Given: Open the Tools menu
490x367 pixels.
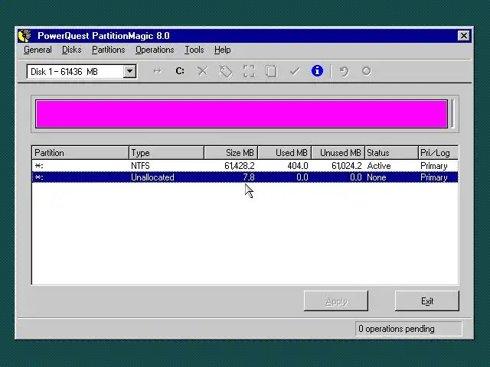Looking at the screenshot, I should click(194, 50).
